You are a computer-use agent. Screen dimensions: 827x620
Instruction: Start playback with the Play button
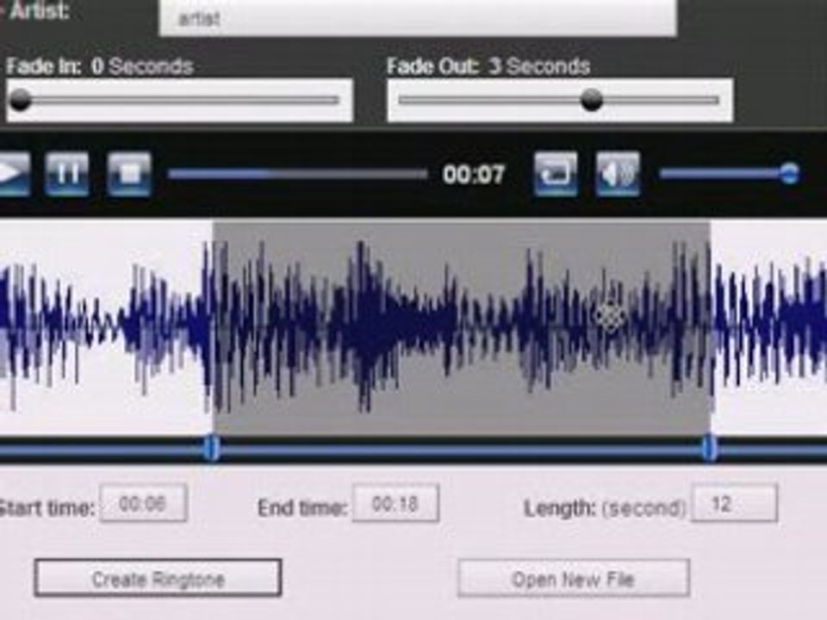coord(13,174)
